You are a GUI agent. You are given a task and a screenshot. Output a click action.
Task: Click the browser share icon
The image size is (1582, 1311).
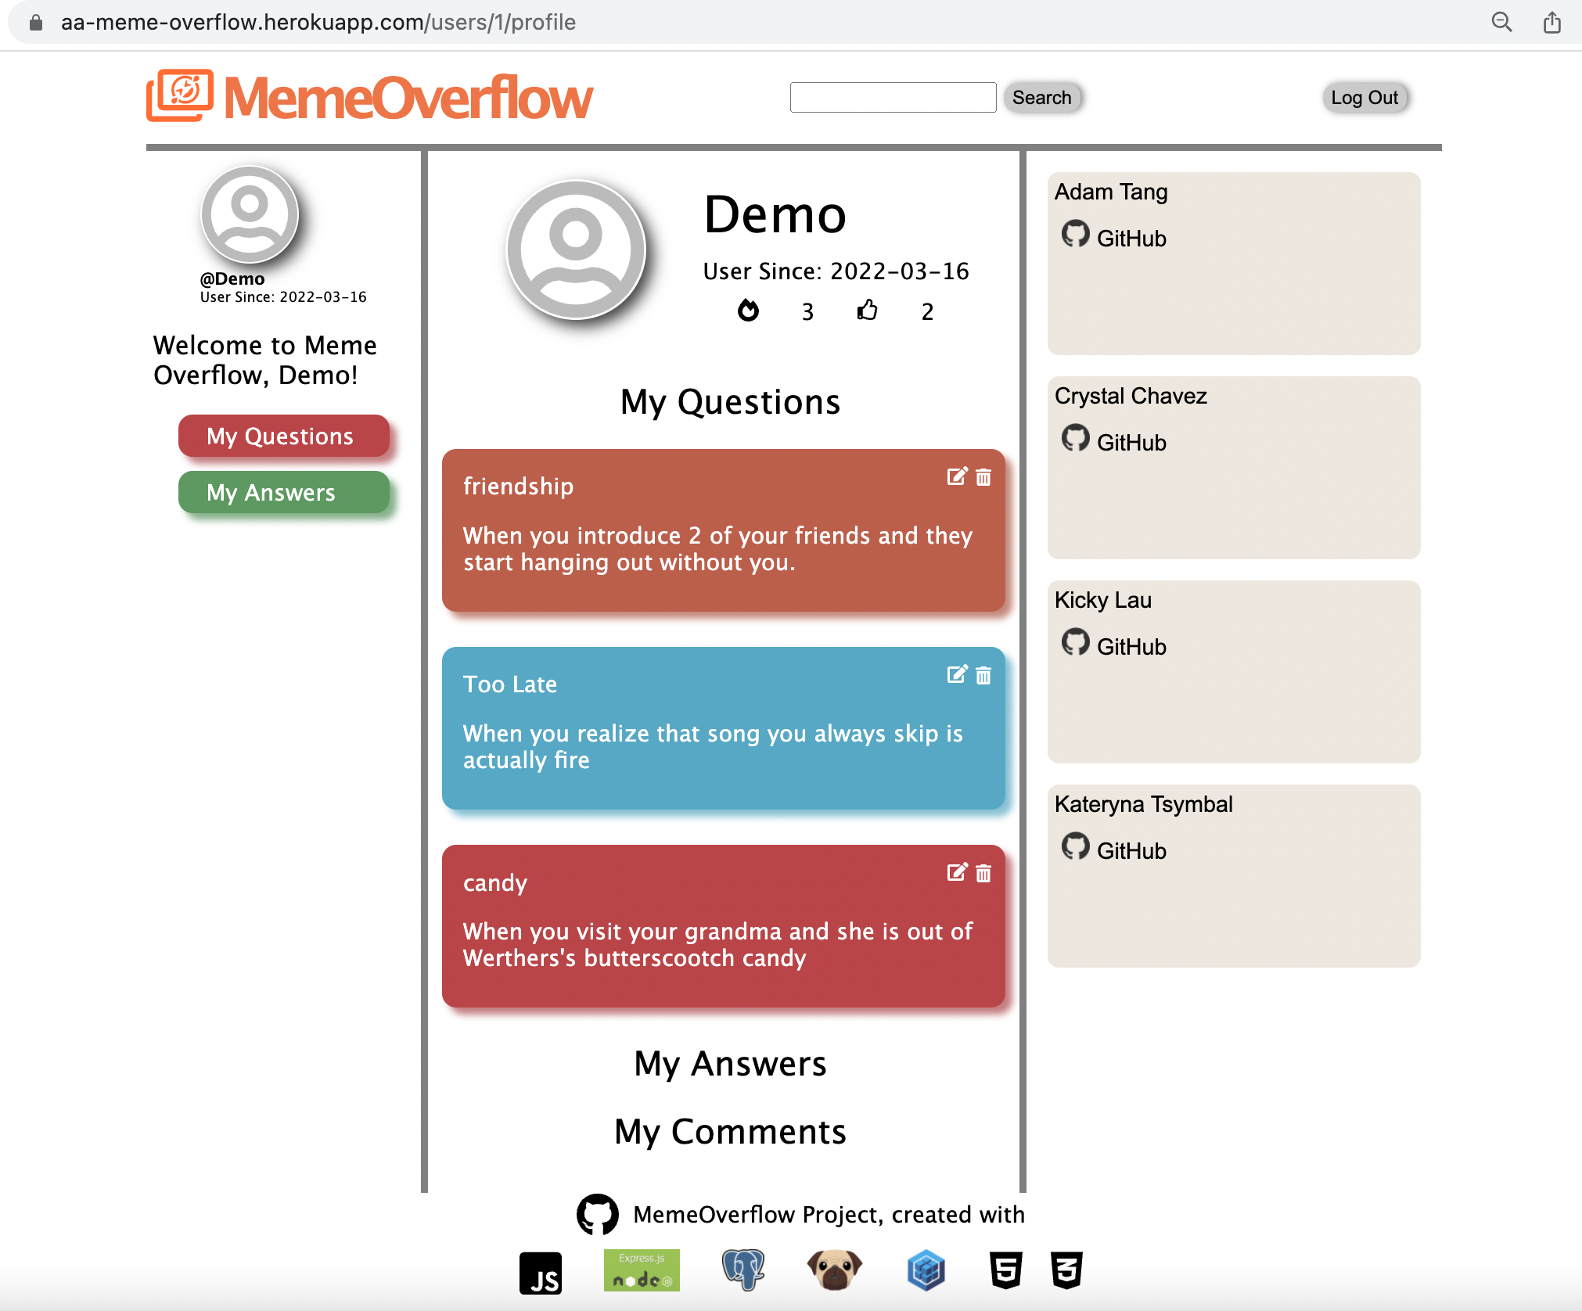click(1551, 22)
